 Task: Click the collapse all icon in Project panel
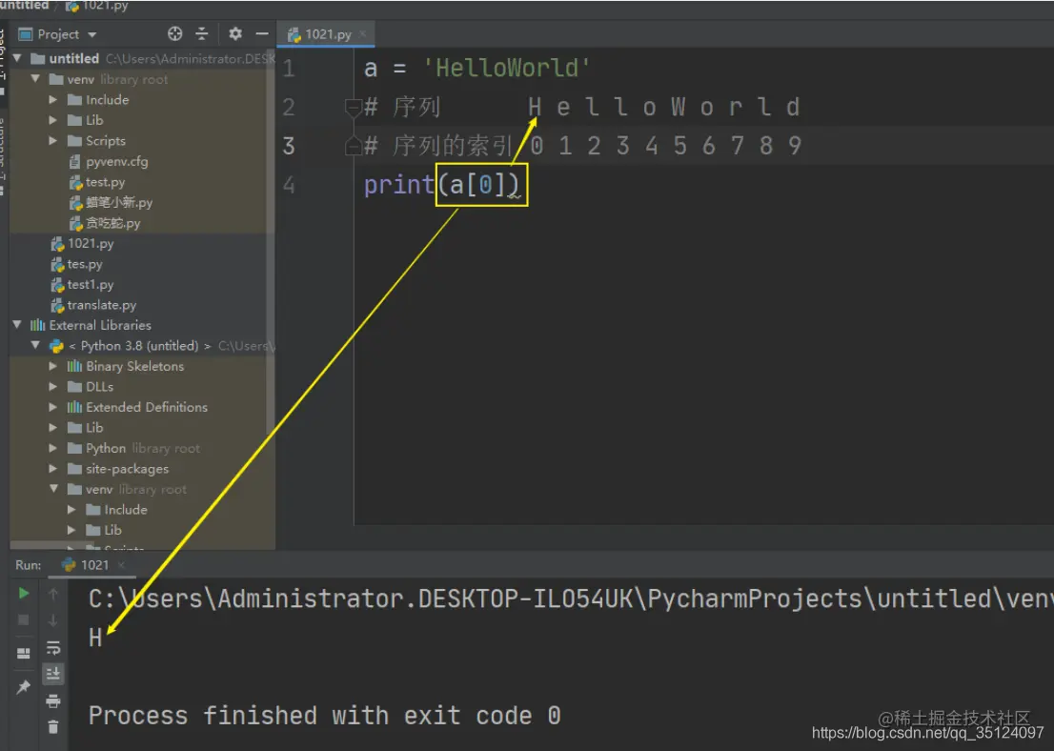202,33
